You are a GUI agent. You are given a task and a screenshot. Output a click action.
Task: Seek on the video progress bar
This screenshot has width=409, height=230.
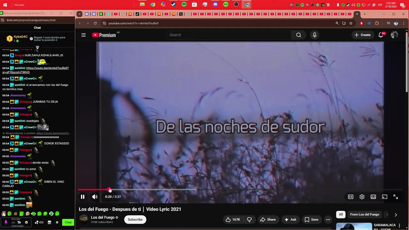[x=240, y=189]
